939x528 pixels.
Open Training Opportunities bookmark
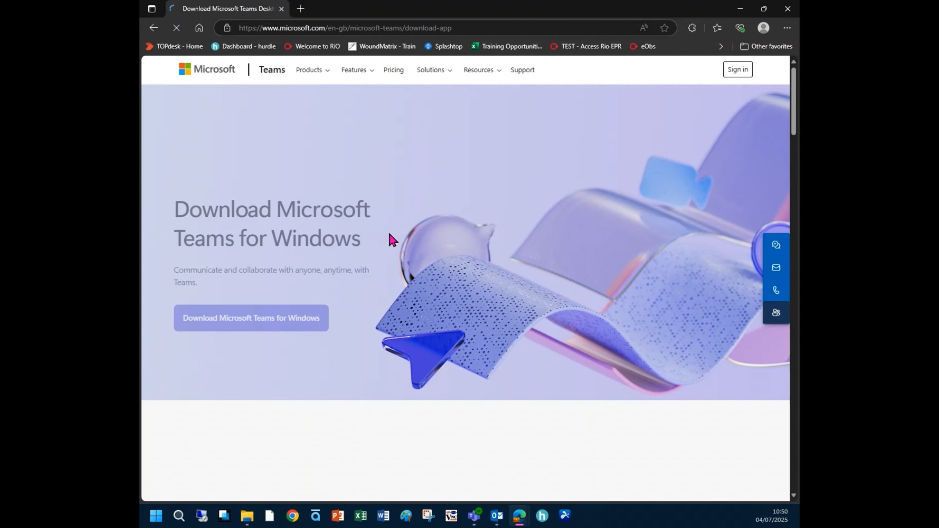507,46
